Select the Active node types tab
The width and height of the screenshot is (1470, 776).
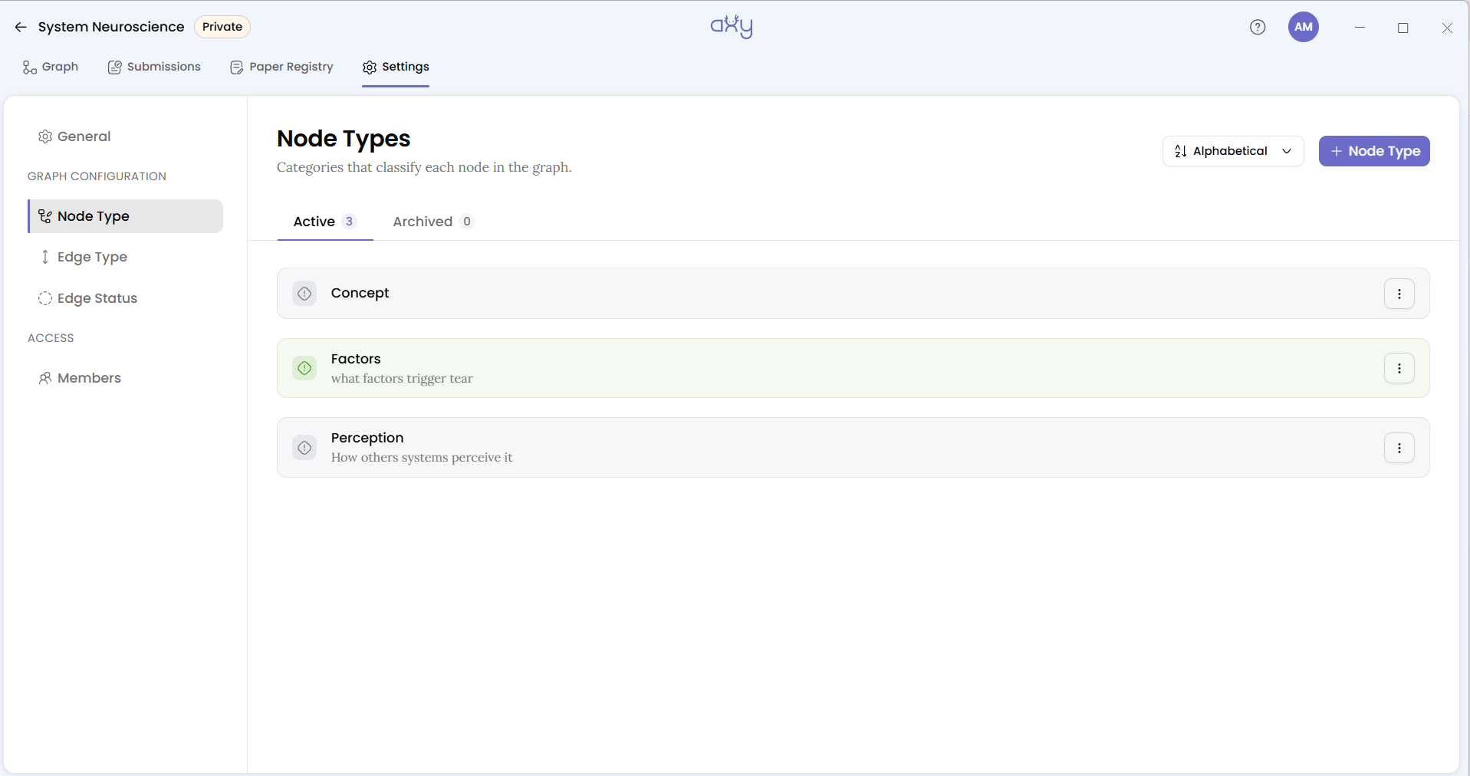click(x=325, y=222)
